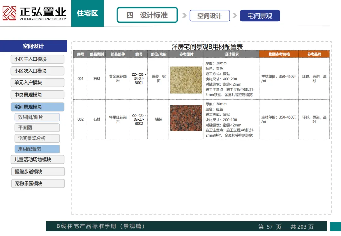Open 中央景观模块 in sidebar
The height and width of the screenshot is (236, 341).
[38, 95]
